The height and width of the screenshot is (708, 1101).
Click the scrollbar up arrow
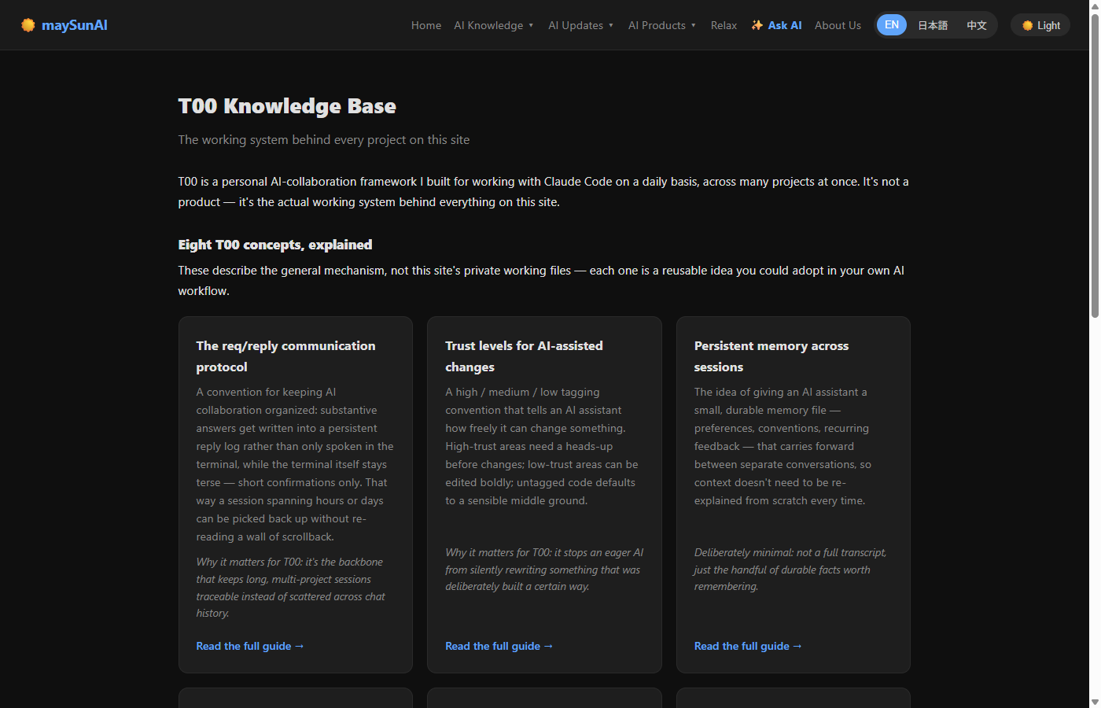(1095, 6)
